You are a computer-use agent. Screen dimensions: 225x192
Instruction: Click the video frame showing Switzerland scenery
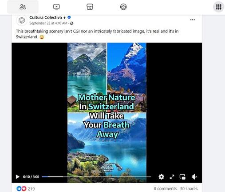(107, 112)
